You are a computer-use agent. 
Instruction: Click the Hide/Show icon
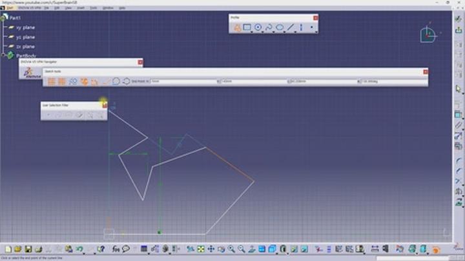[x=294, y=249]
